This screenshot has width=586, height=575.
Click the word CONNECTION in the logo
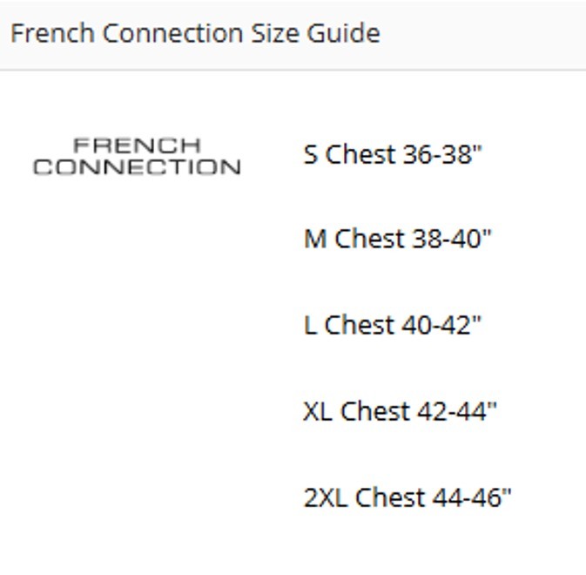point(137,166)
